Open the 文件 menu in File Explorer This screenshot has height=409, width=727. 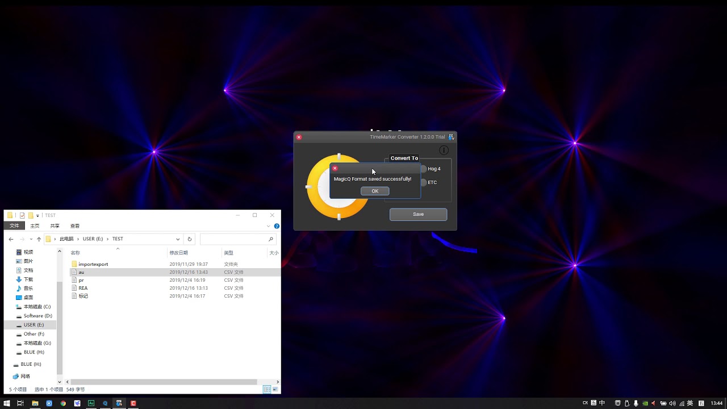pyautogui.click(x=14, y=226)
